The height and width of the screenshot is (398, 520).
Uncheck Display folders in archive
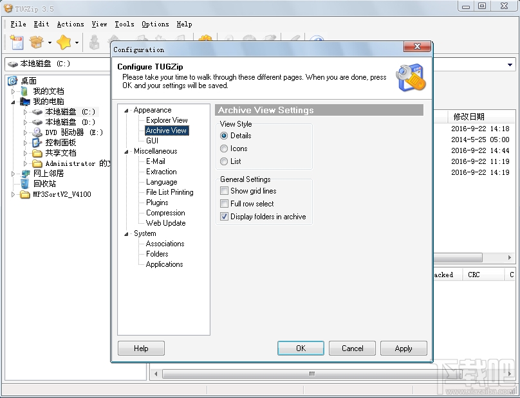[x=224, y=217]
